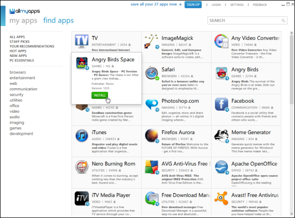This screenshot has width=295, height=218.
Task: Open the Meme Generator title
Action: [x=251, y=132]
